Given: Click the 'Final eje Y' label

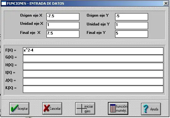Looking at the screenshot, I should pos(96,33).
